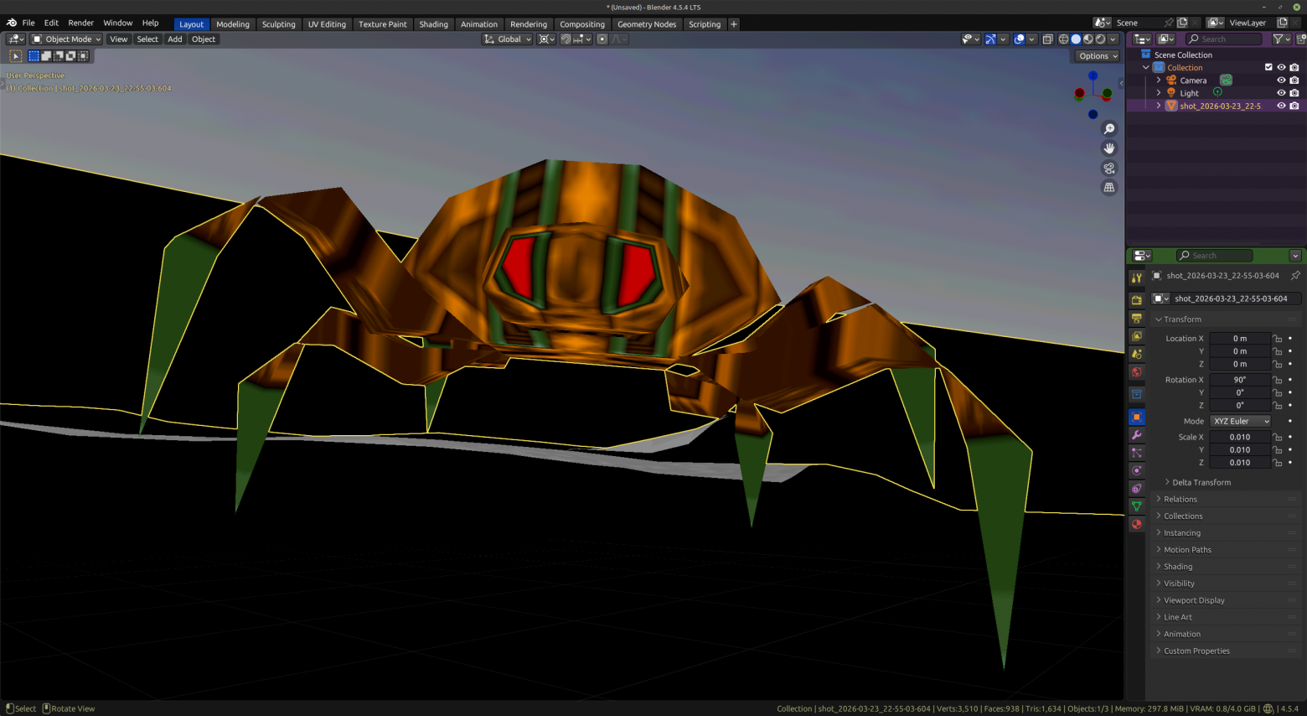Hide the Camera object via eye icon
Screen dimensions: 1307x716
point(1281,80)
